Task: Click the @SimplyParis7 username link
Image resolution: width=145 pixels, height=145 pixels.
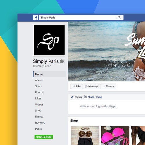Action: click(x=42, y=66)
